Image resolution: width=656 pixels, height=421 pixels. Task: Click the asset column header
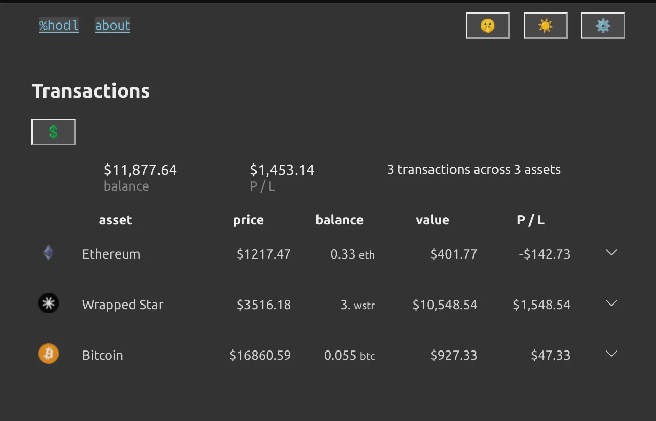(x=116, y=220)
